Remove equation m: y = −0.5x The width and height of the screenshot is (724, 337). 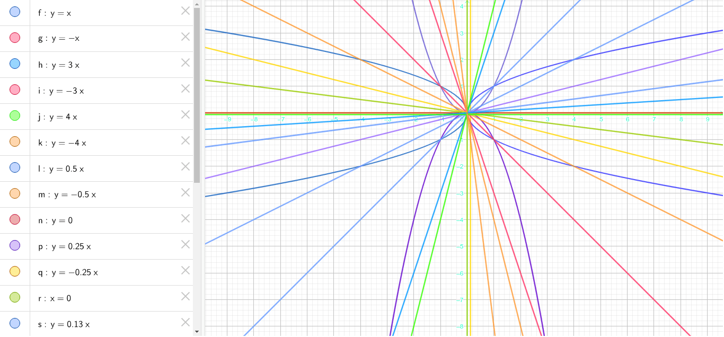point(186,192)
